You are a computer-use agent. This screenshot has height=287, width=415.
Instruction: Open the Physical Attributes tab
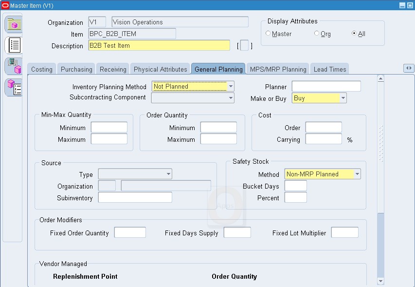click(x=160, y=69)
